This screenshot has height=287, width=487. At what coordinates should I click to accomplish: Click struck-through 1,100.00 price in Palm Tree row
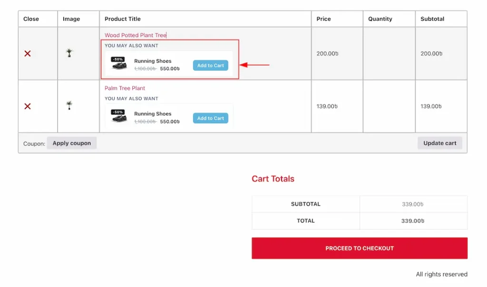146,122
